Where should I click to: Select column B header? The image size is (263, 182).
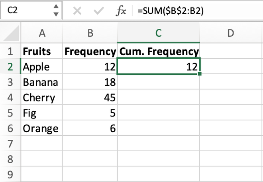[x=90, y=34]
